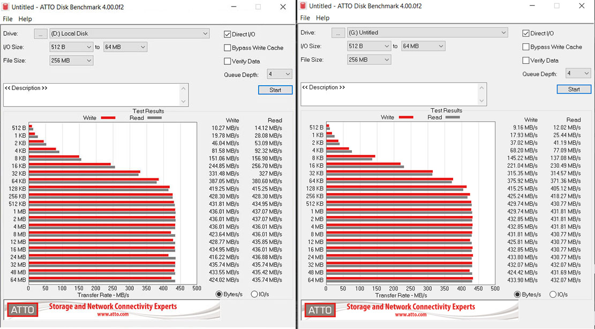
Task: Expand the Queue Depth dropdown in the D: Local Disk window
Action: 279,74
